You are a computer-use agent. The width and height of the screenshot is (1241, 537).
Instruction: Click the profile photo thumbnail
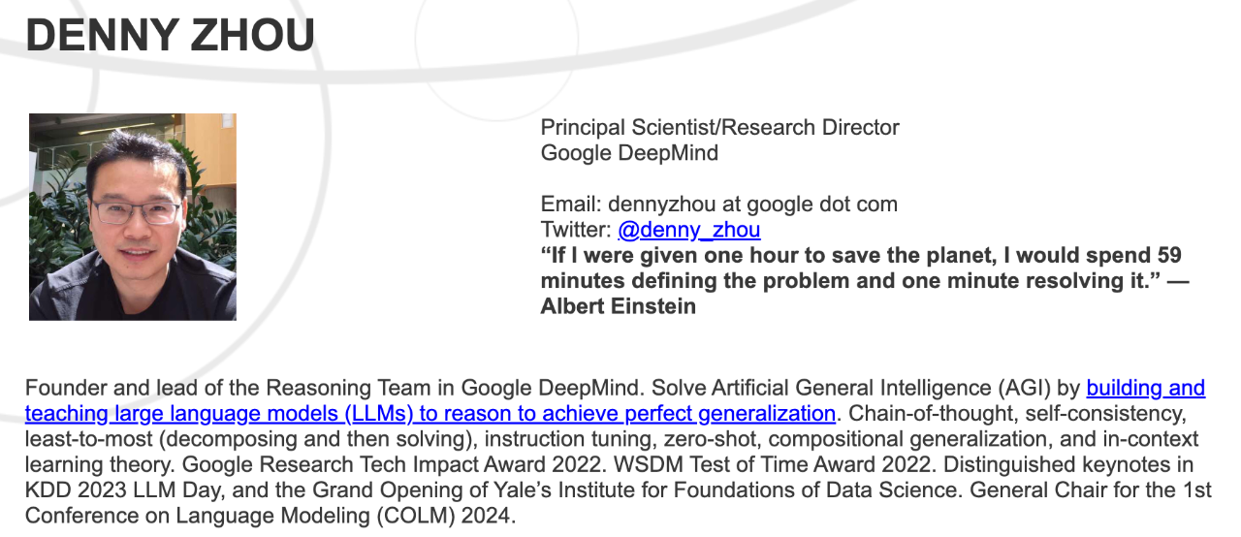(133, 217)
